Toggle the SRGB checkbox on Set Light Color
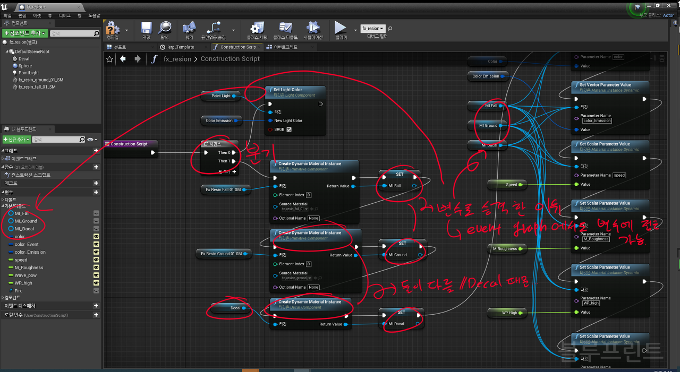Screen dimensions: 680x372 (x=289, y=129)
